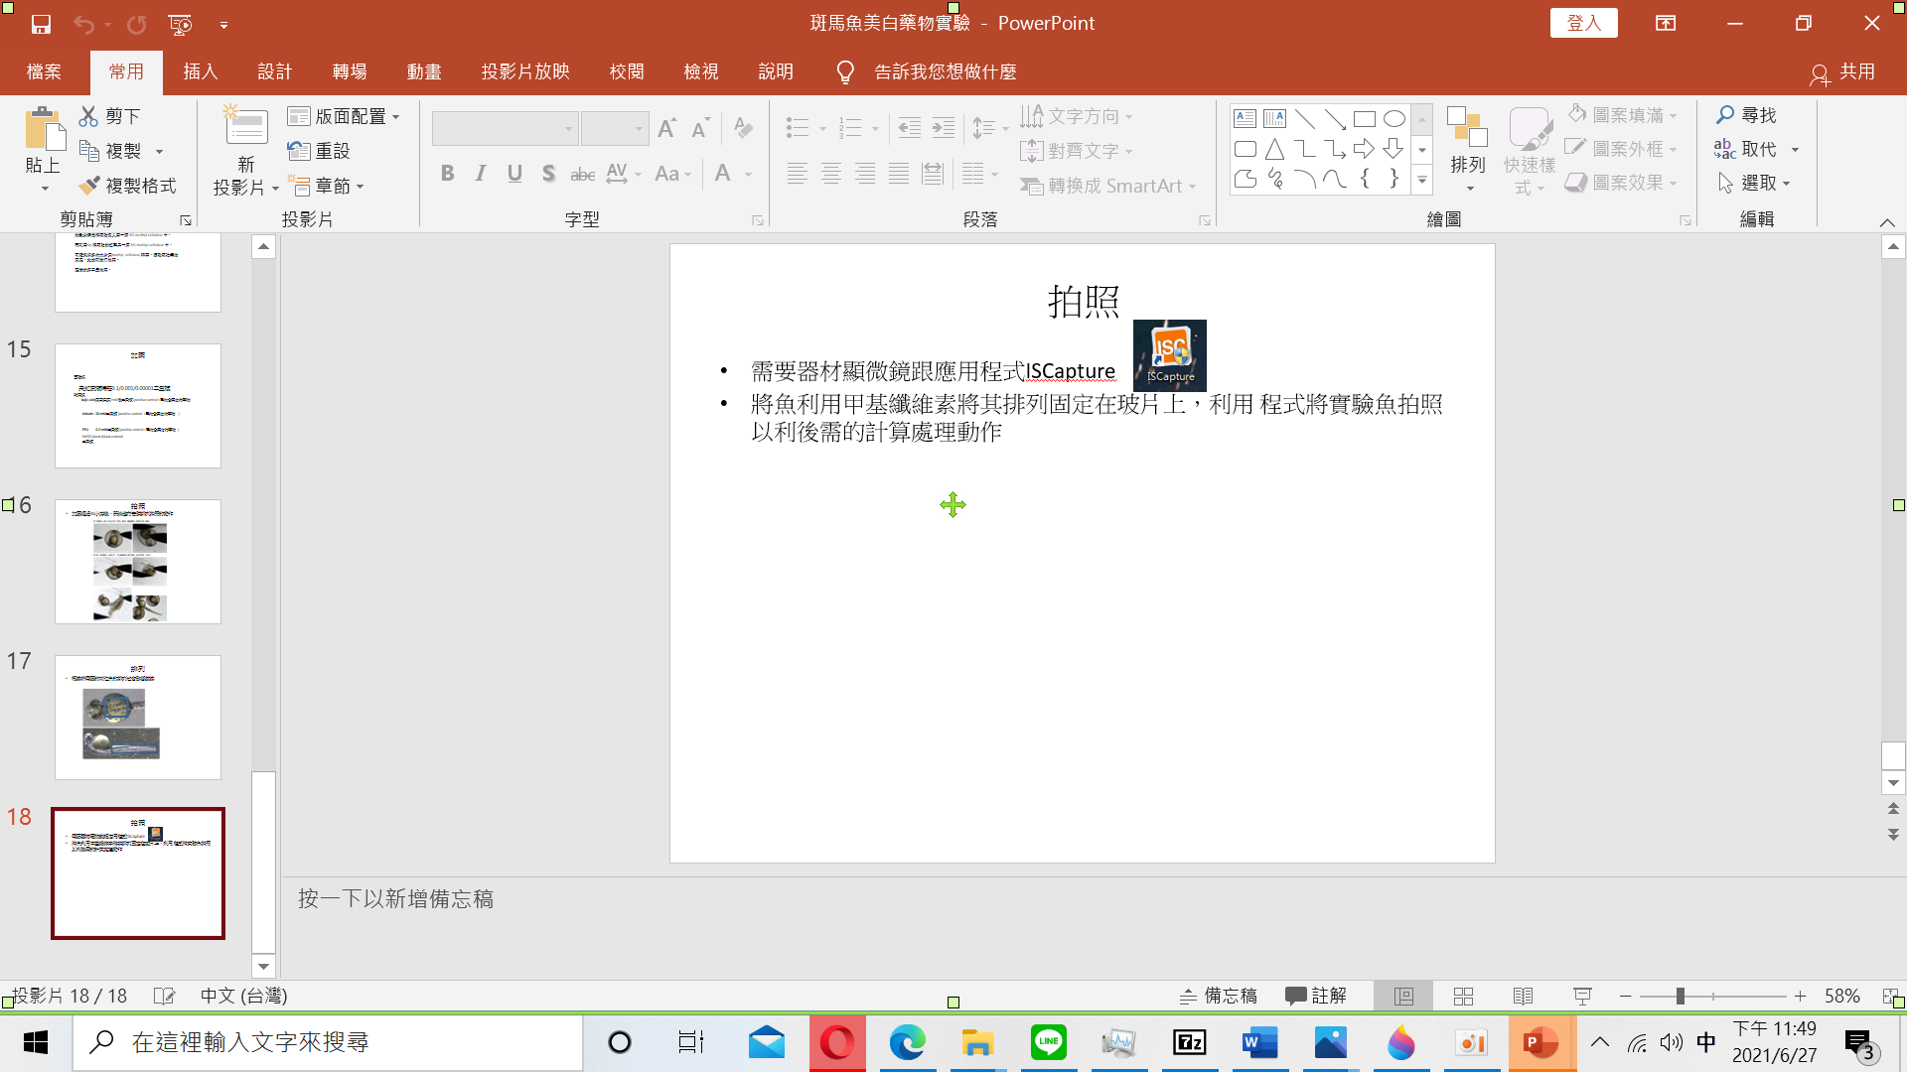The height and width of the screenshot is (1072, 1907).
Task: Increase font size icon
Action: 667,127
